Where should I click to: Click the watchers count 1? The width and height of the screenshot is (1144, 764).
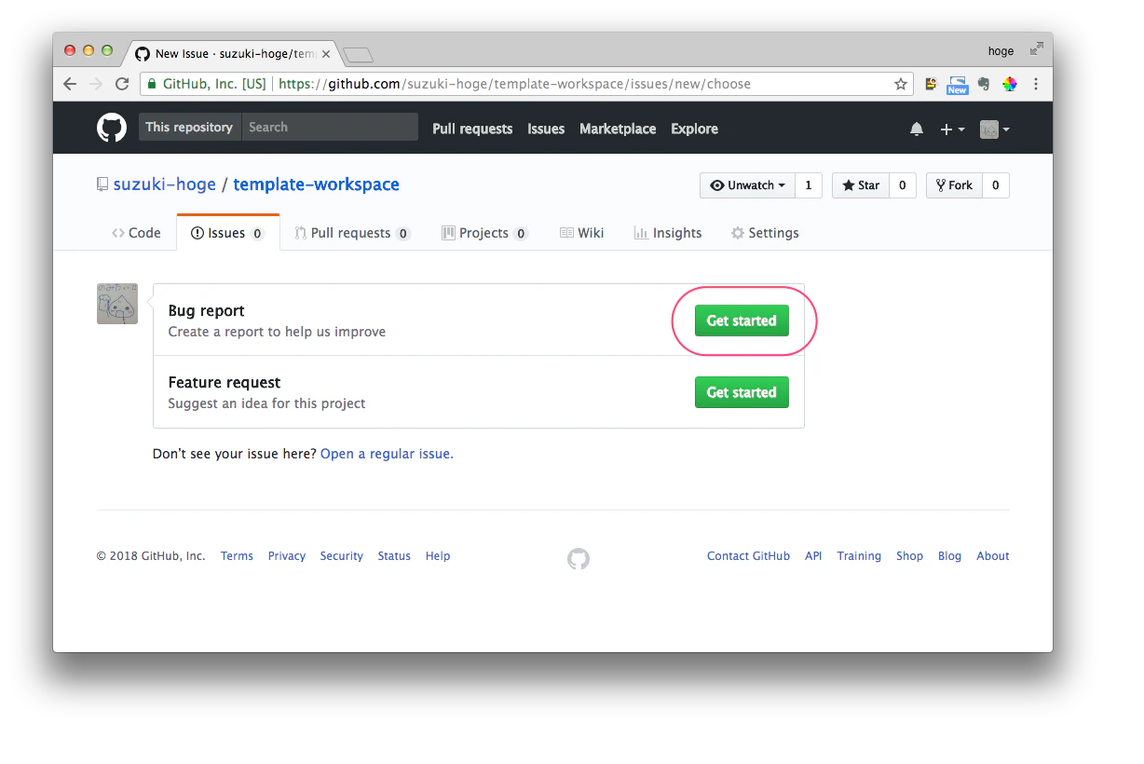[x=809, y=185]
